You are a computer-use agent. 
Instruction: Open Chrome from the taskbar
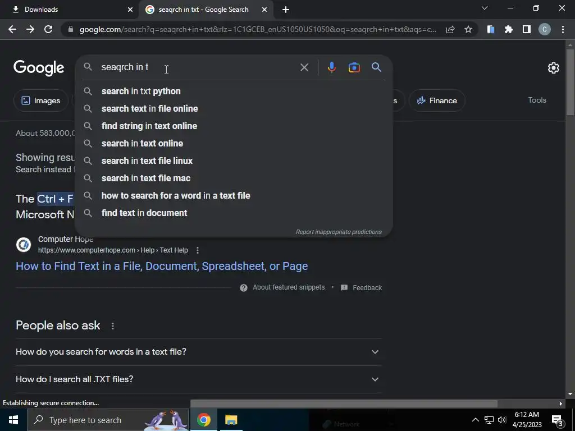(x=203, y=420)
